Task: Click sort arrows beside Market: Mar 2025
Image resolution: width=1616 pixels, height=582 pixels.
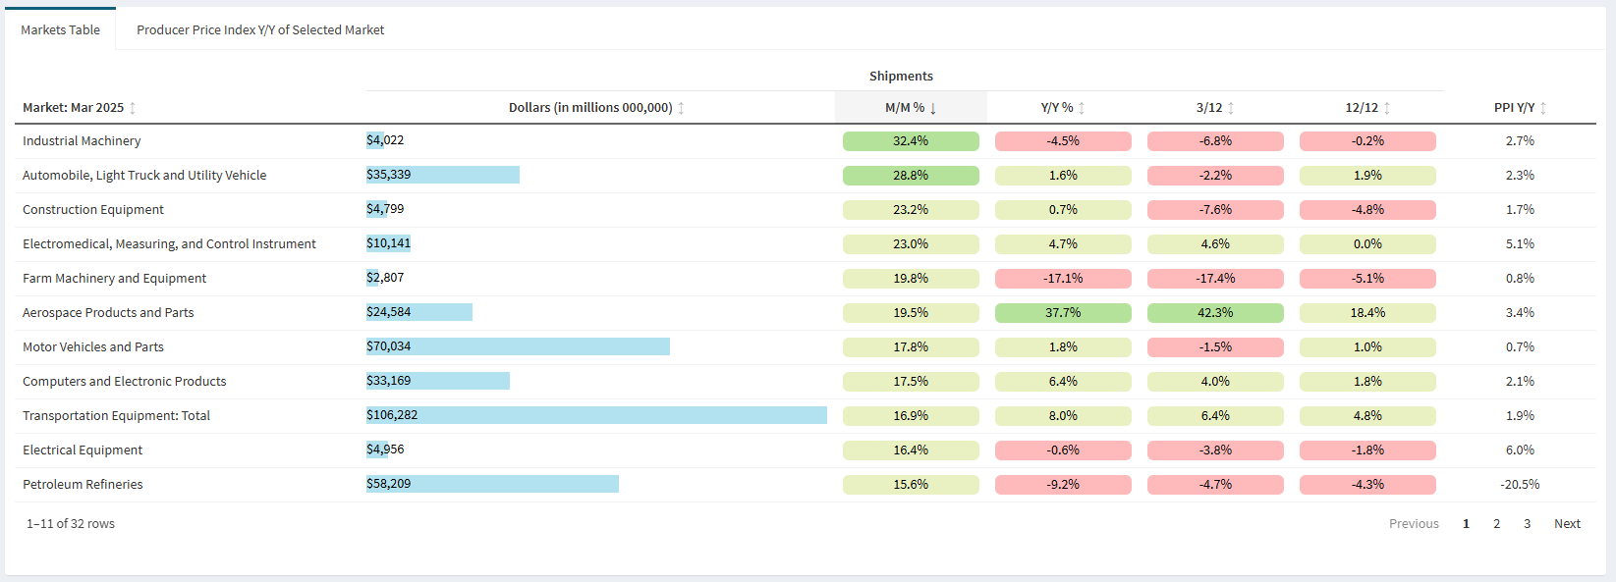Action: [133, 108]
